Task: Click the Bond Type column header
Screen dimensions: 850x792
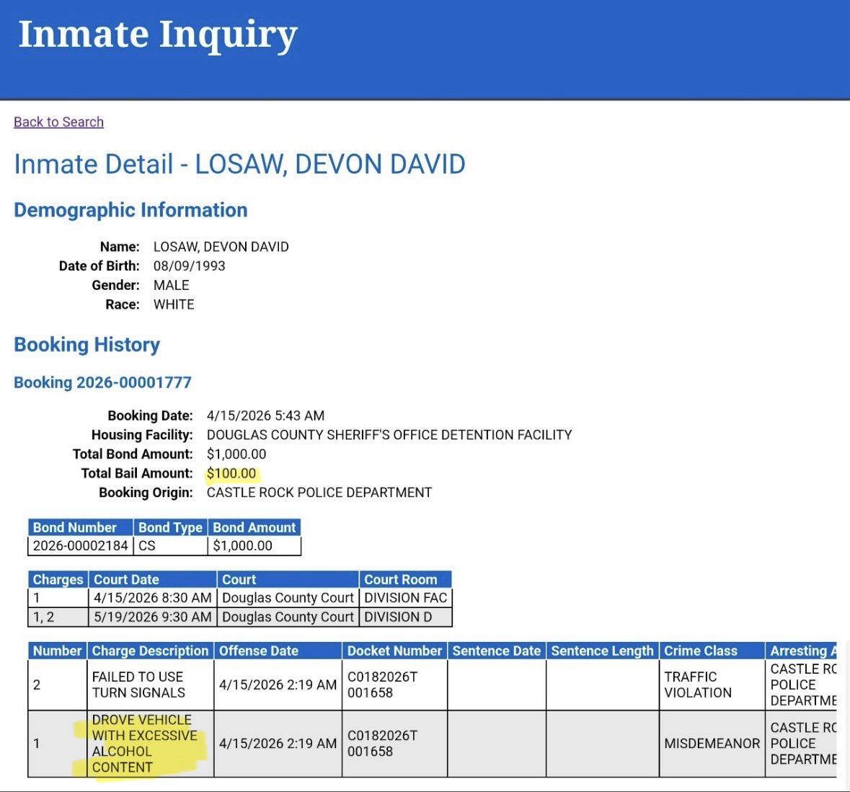Action: (170, 527)
